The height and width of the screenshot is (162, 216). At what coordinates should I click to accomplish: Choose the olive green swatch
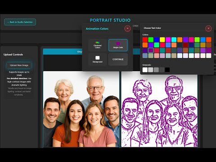197,50
